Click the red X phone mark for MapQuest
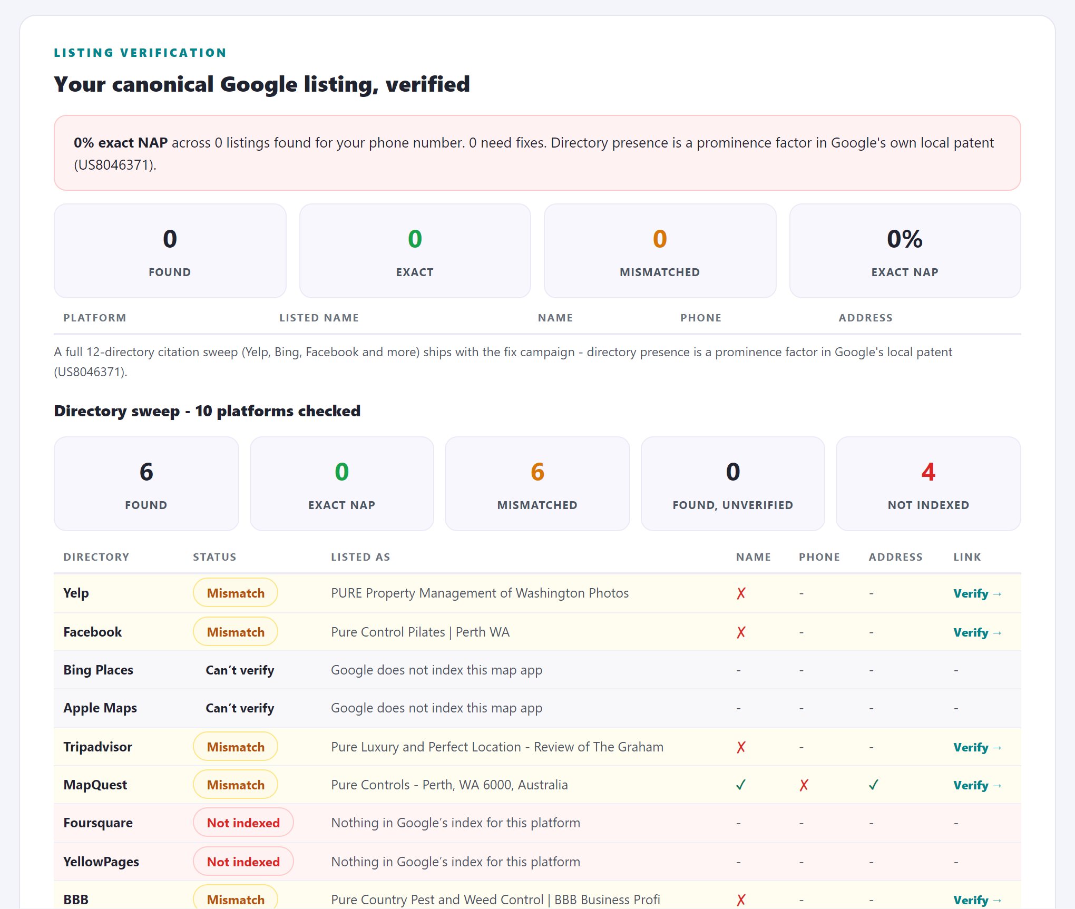The height and width of the screenshot is (909, 1075). coord(804,785)
